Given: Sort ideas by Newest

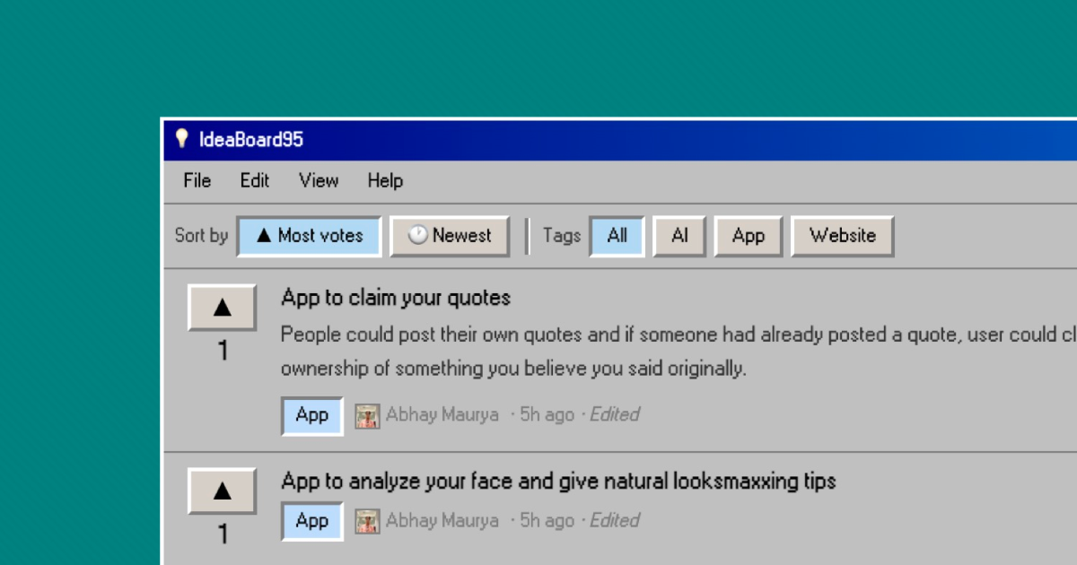Looking at the screenshot, I should pyautogui.click(x=450, y=236).
